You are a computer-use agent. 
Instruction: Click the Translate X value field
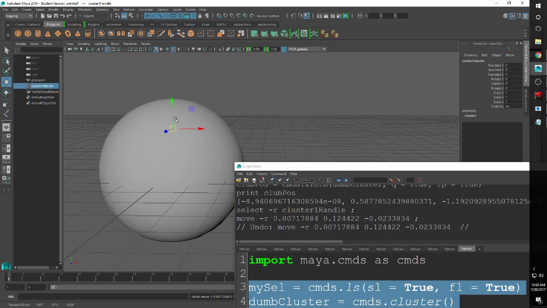pyautogui.click(x=513, y=65)
